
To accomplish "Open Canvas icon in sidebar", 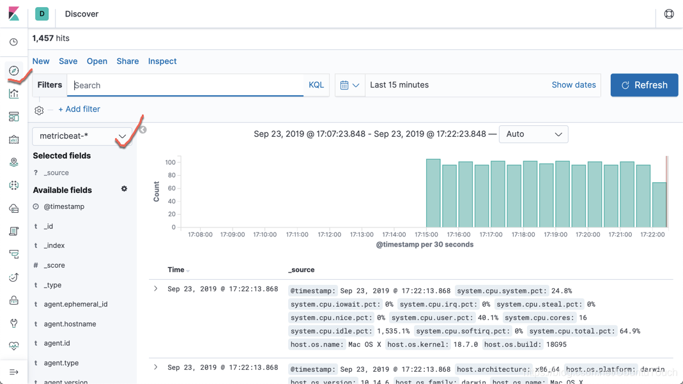I will point(14,140).
